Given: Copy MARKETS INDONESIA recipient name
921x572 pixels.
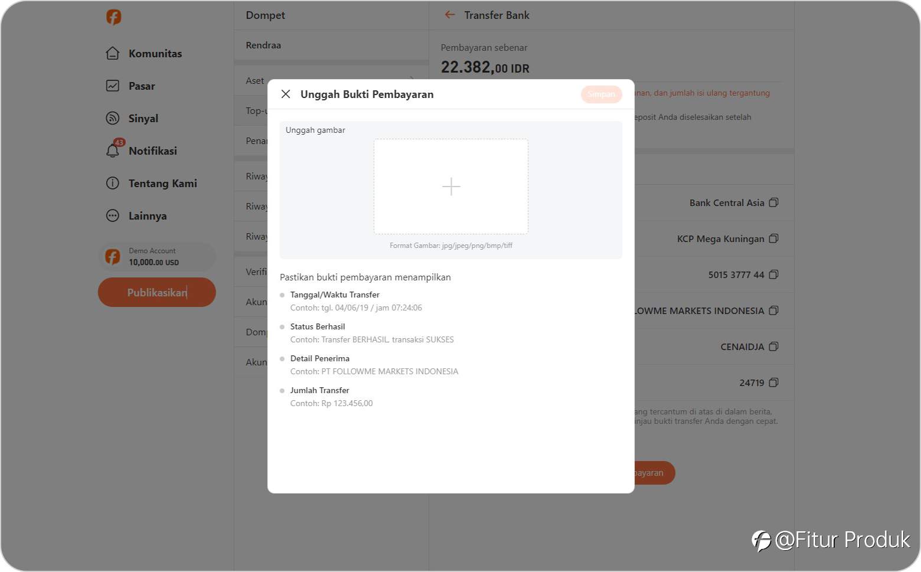Looking at the screenshot, I should [773, 310].
